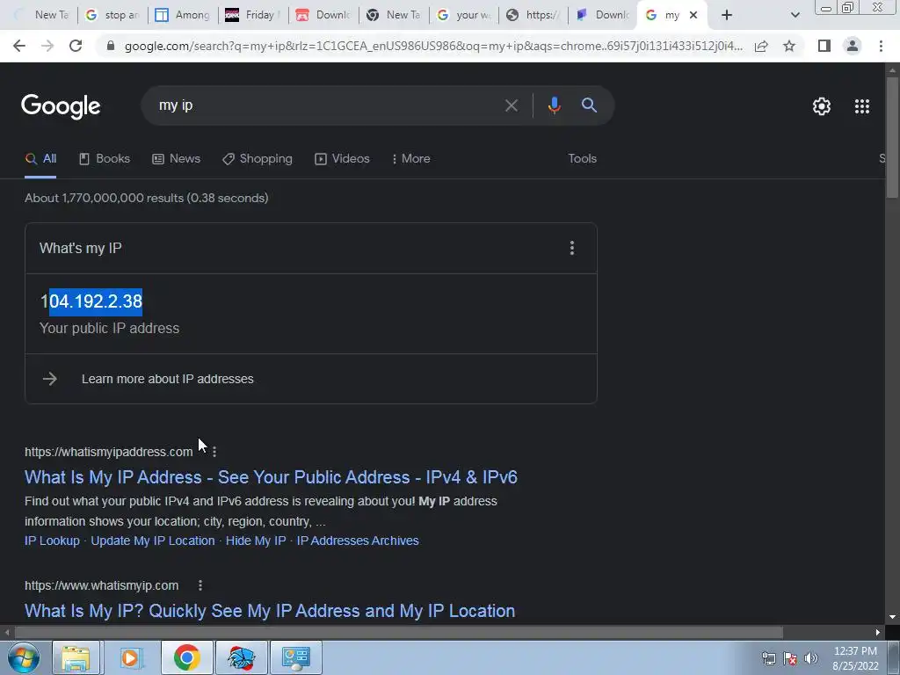900x675 pixels.
Task: Open options next to www.whatismyip.com result
Action: (x=200, y=585)
